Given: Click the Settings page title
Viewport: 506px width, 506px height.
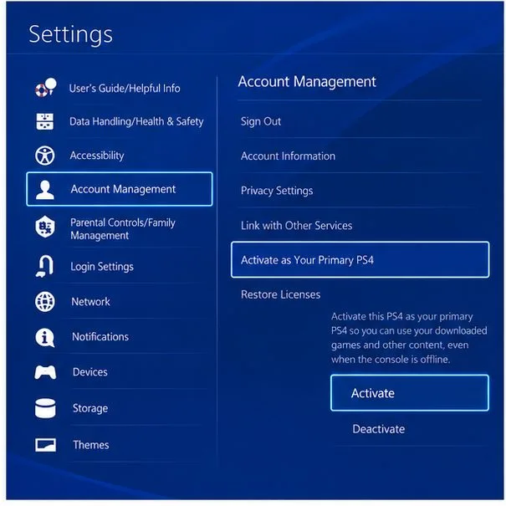Looking at the screenshot, I should click(70, 34).
